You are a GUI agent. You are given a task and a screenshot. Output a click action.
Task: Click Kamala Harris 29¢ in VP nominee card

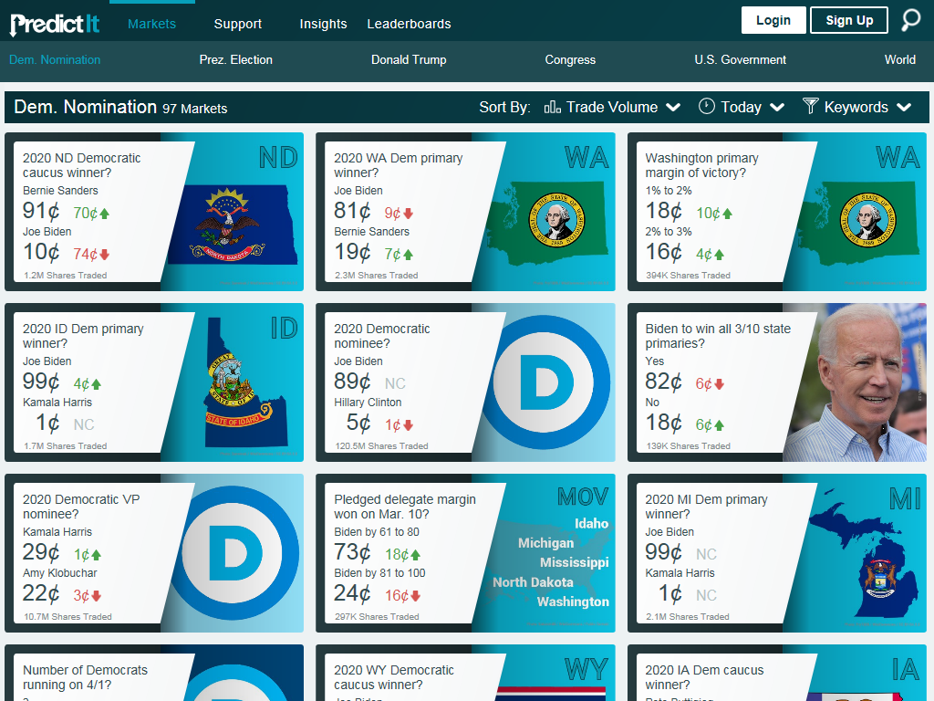[x=41, y=552]
